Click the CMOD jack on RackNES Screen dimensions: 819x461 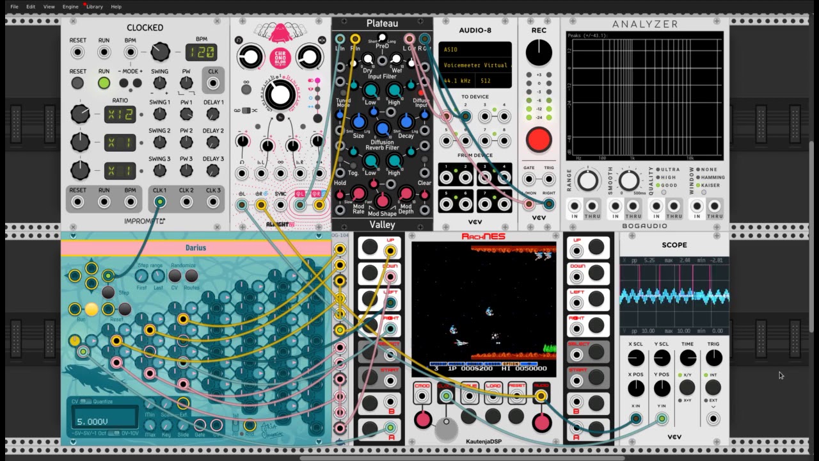422,397
